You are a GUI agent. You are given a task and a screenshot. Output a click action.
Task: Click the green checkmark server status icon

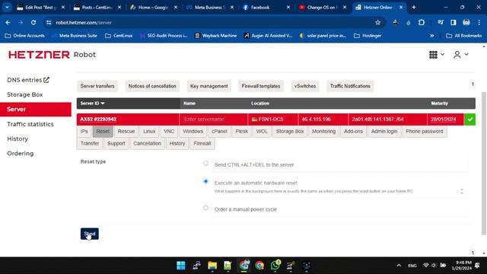tap(469, 119)
